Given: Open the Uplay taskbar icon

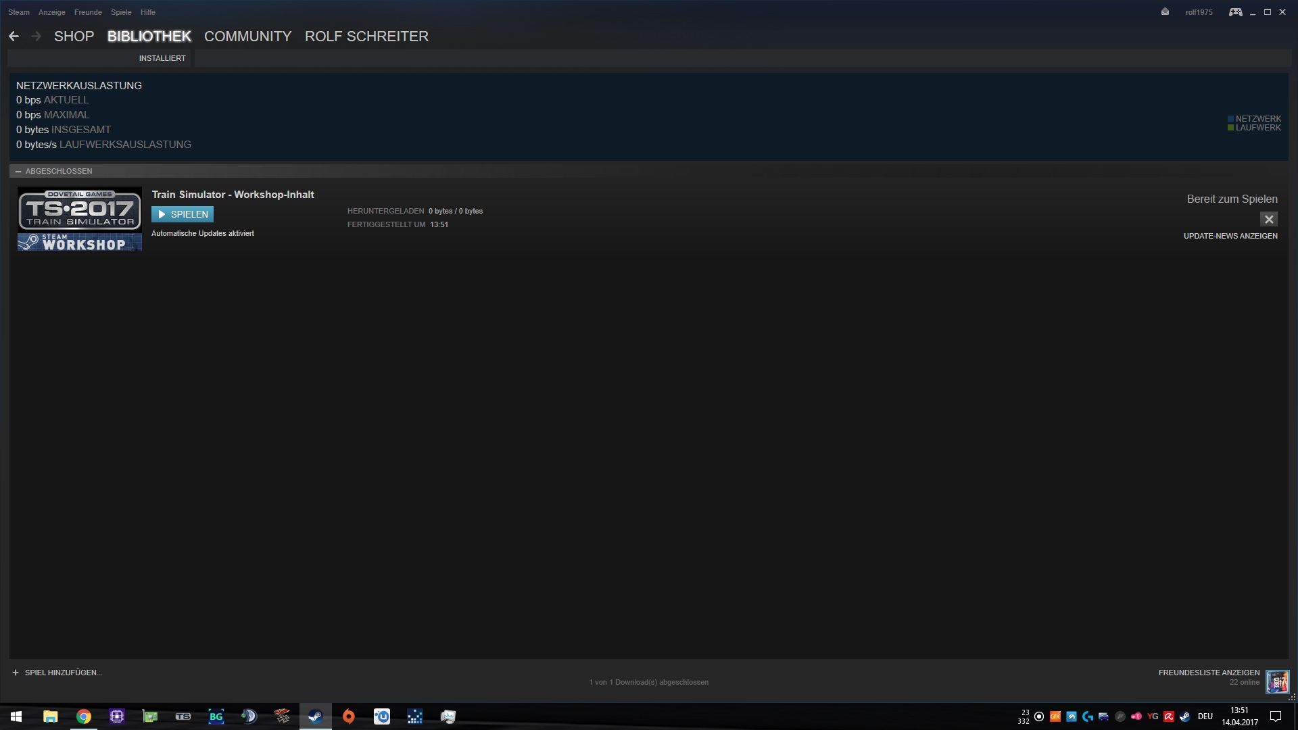Looking at the screenshot, I should click(x=381, y=716).
